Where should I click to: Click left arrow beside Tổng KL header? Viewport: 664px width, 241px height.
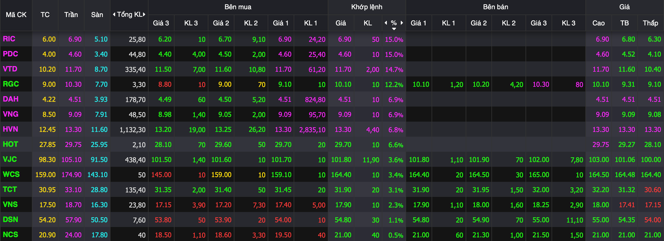click(114, 15)
